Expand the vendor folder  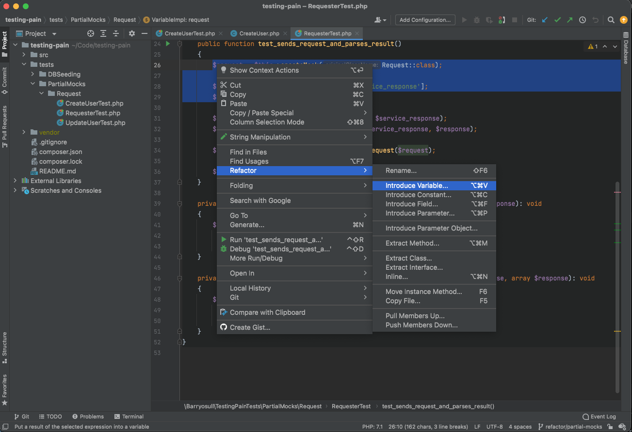(x=24, y=132)
